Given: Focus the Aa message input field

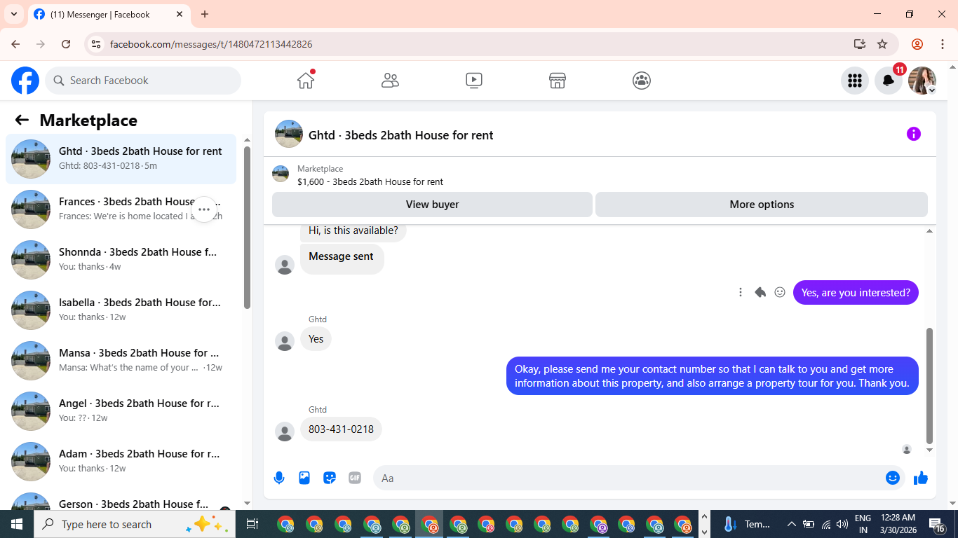Looking at the screenshot, I should click(640, 478).
